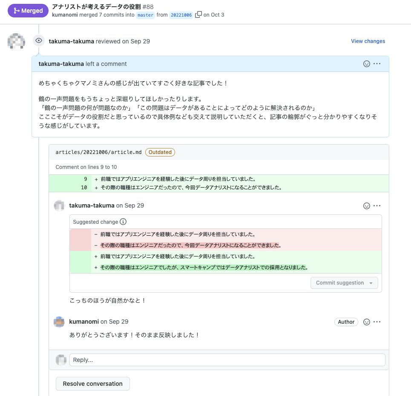Click the Merged status badge
This screenshot has width=411, height=396.
pyautogui.click(x=28, y=11)
